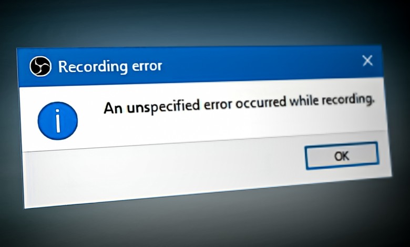Image resolution: width=410 pixels, height=247 pixels.
Task: Confirm the error by clicking OK
Action: (x=342, y=156)
